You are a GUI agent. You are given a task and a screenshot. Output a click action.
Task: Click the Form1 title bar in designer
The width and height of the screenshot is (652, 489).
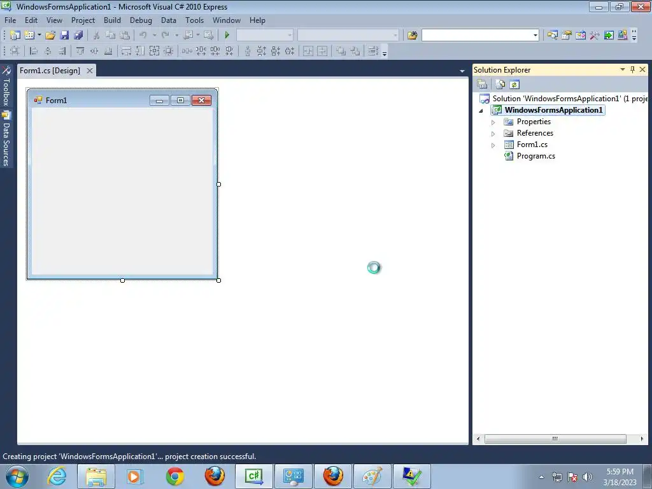pyautogui.click(x=122, y=100)
